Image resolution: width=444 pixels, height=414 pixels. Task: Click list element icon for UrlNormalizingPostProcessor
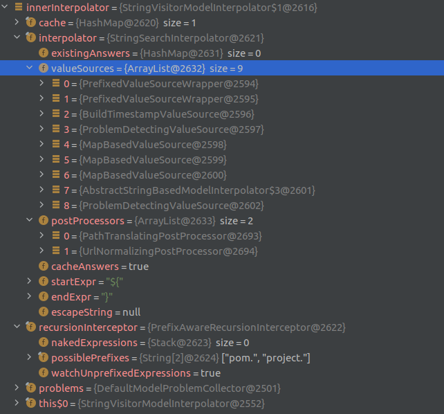pyautogui.click(x=56, y=251)
